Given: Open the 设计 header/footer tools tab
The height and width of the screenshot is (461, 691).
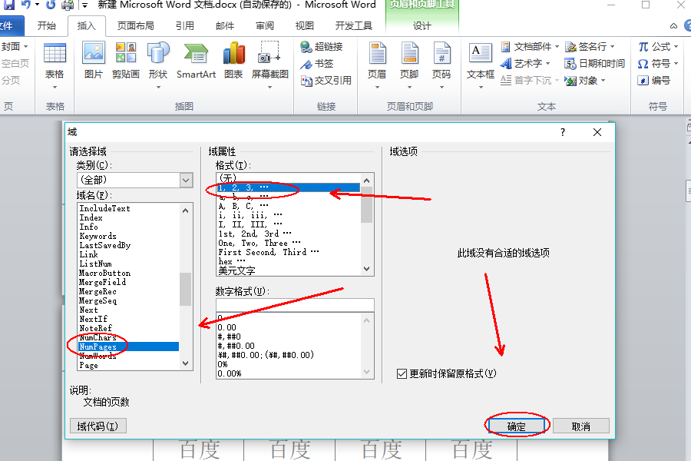Looking at the screenshot, I should [422, 25].
